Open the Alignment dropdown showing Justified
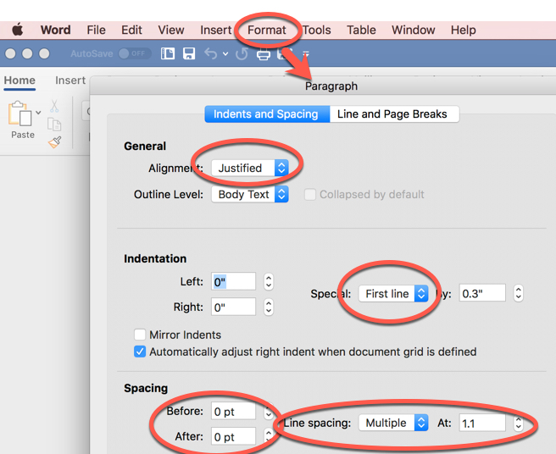Screen dimensions: 556x454 [x=250, y=168]
